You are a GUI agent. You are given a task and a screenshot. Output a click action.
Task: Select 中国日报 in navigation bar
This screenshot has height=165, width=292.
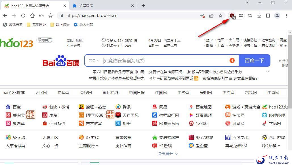tap(137, 93)
